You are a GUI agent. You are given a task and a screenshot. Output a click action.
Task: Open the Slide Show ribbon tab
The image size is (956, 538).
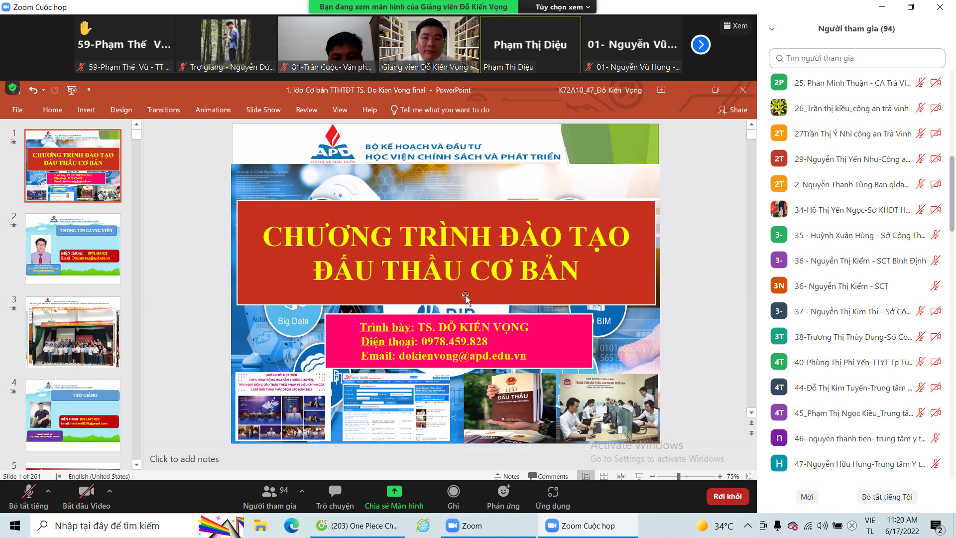coord(263,110)
